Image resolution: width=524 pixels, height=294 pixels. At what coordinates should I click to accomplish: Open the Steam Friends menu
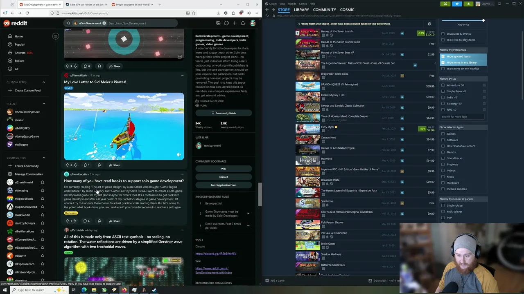tap(292, 4)
